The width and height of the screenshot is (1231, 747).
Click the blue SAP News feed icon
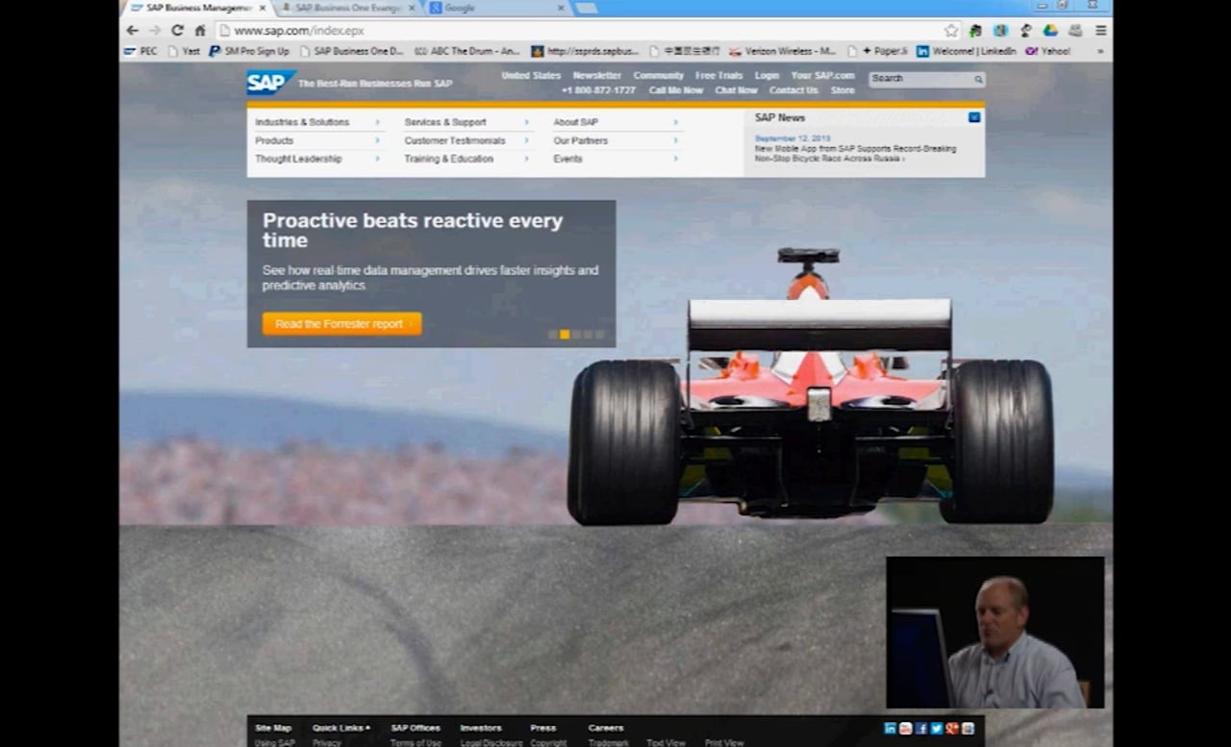coord(974,117)
